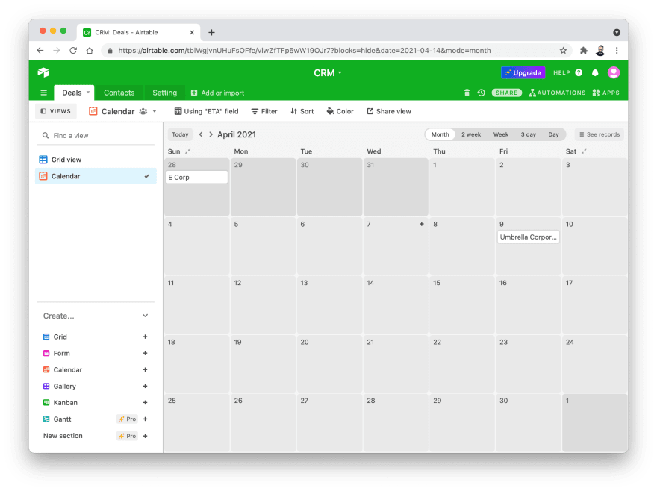Open notifications bell icon
Image resolution: width=657 pixels, height=491 pixels.
pyautogui.click(x=595, y=72)
